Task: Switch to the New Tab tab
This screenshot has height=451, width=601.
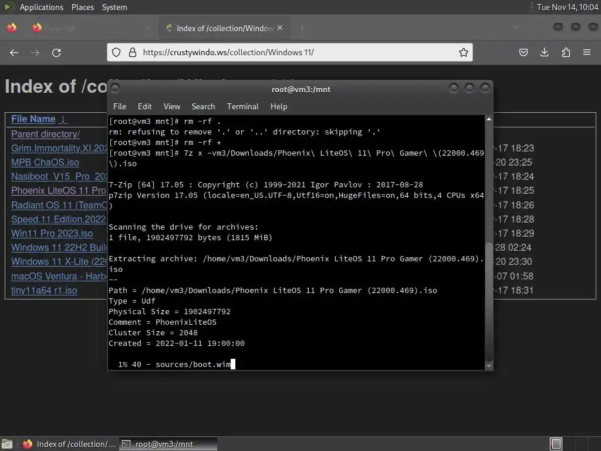Action: [x=92, y=28]
